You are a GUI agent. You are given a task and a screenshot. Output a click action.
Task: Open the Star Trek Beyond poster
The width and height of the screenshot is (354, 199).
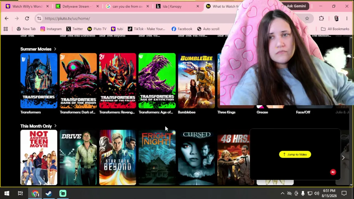point(118,158)
